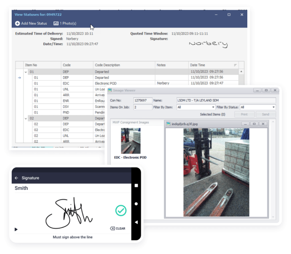Confirm signature with green checkmark
The width and height of the screenshot is (291, 254).
click(x=121, y=210)
